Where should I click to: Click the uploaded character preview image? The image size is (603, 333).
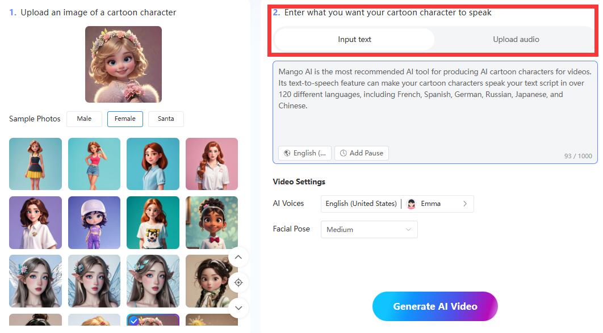pyautogui.click(x=123, y=64)
